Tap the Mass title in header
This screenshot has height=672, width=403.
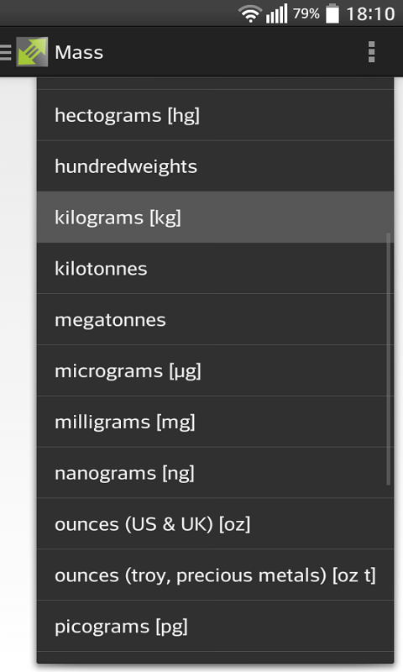tap(79, 52)
